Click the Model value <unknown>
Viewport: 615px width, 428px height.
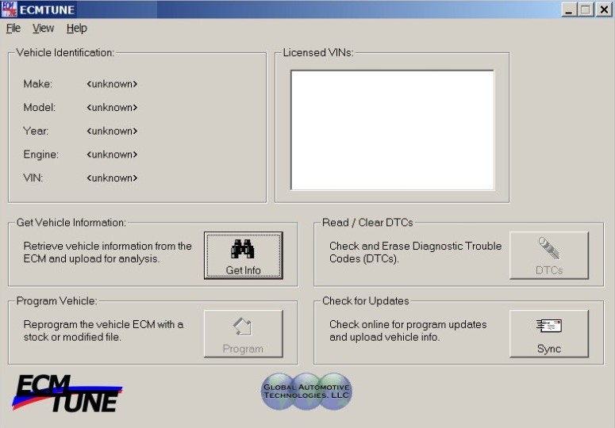point(112,107)
